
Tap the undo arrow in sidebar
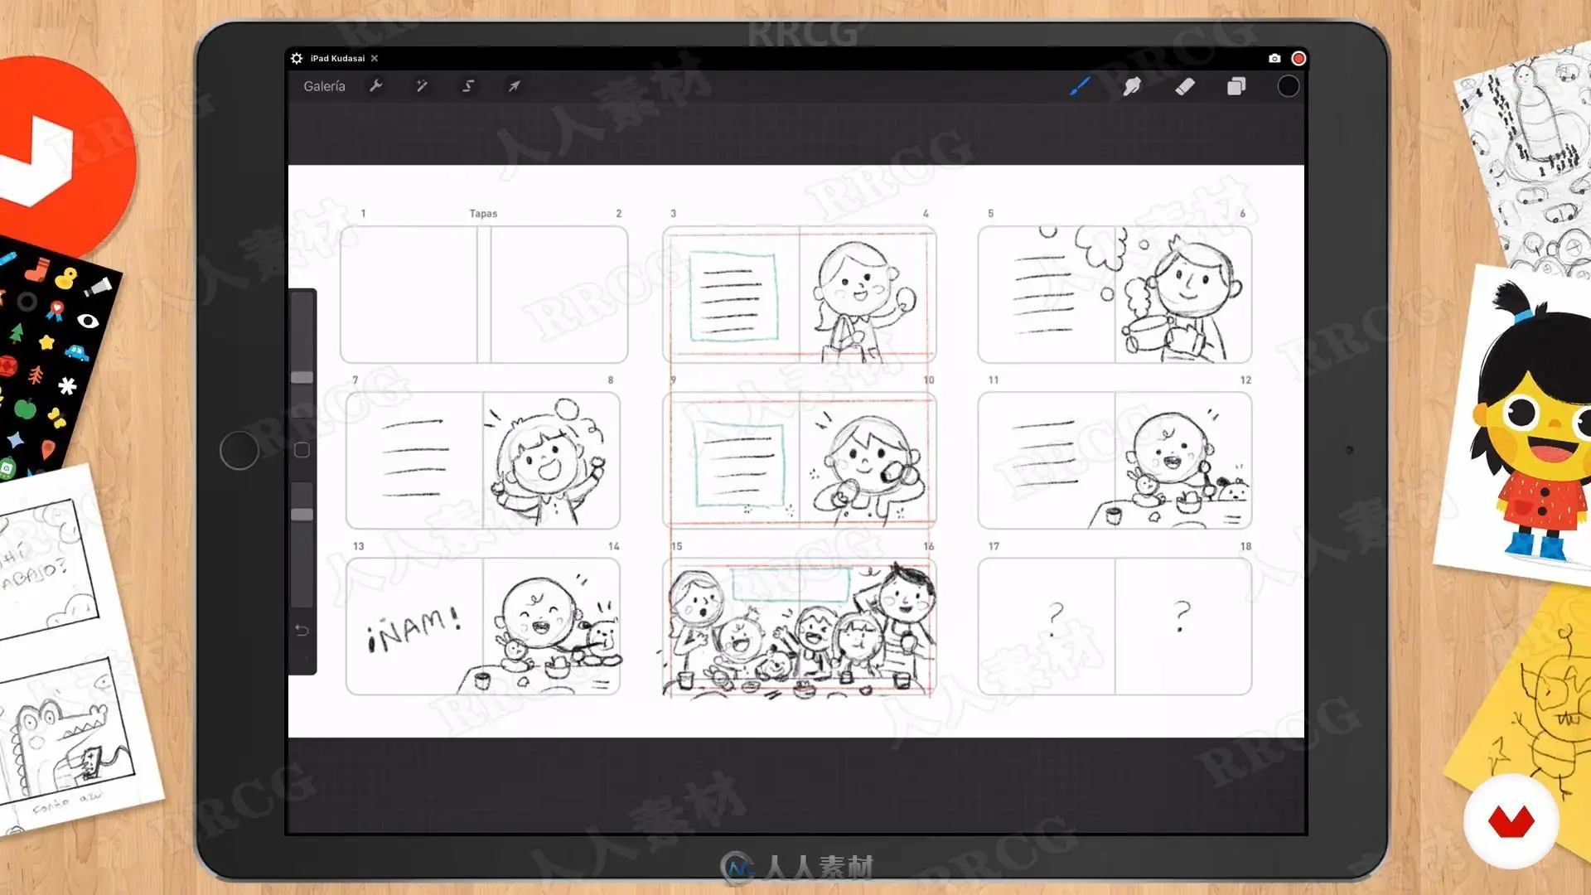302,631
